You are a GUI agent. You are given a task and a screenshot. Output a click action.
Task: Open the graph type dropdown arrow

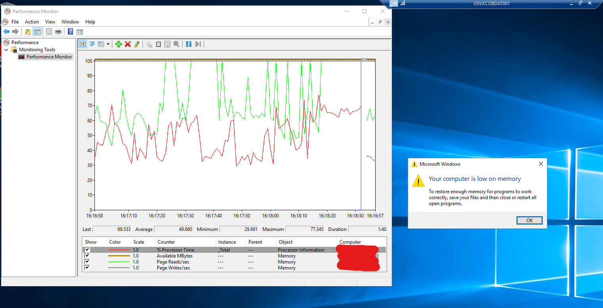coord(108,44)
